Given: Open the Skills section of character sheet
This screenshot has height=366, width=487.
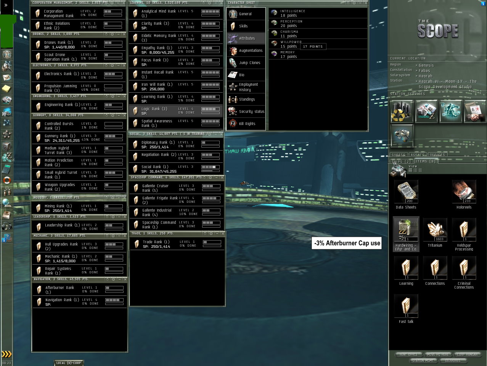Looking at the screenshot, I should (x=246, y=26).
